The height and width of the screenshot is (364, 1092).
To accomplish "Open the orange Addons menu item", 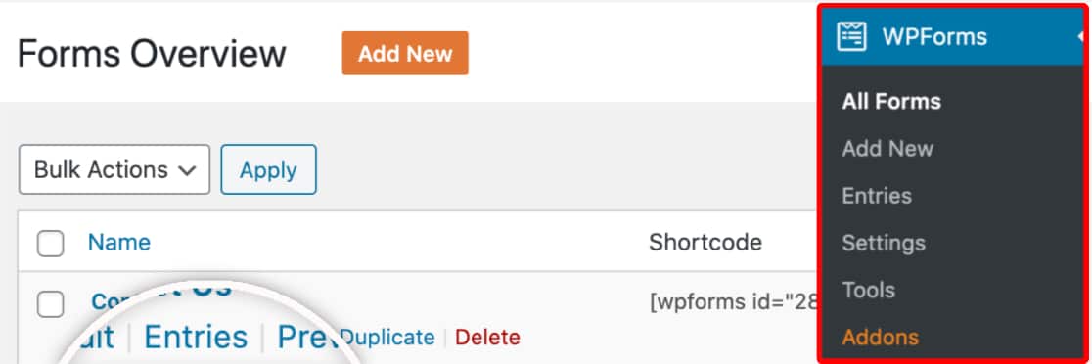I will coord(881,338).
